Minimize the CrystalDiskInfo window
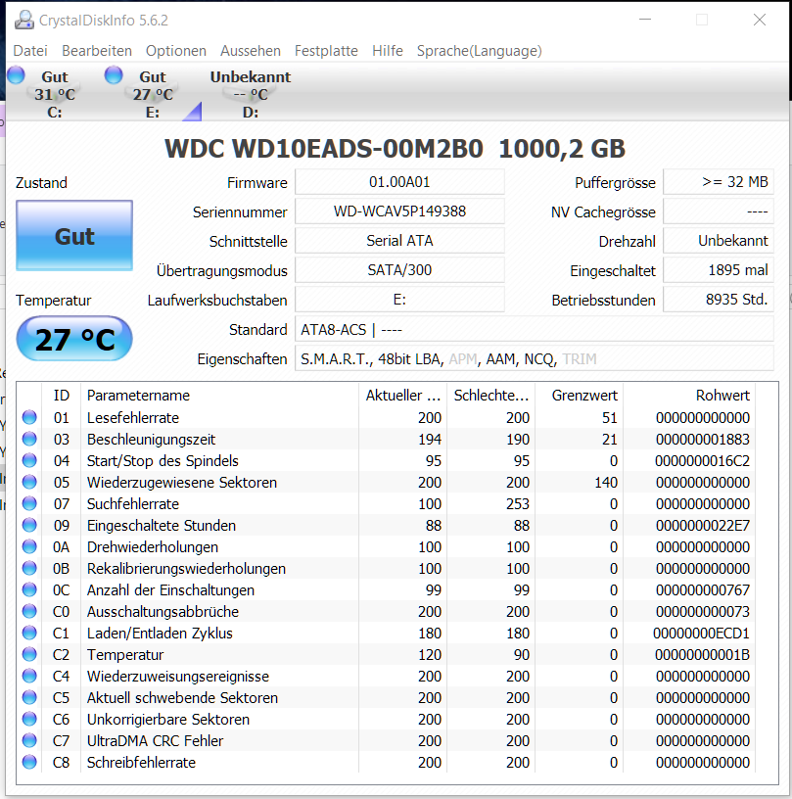Viewport: 792px width, 799px height. pos(645,20)
